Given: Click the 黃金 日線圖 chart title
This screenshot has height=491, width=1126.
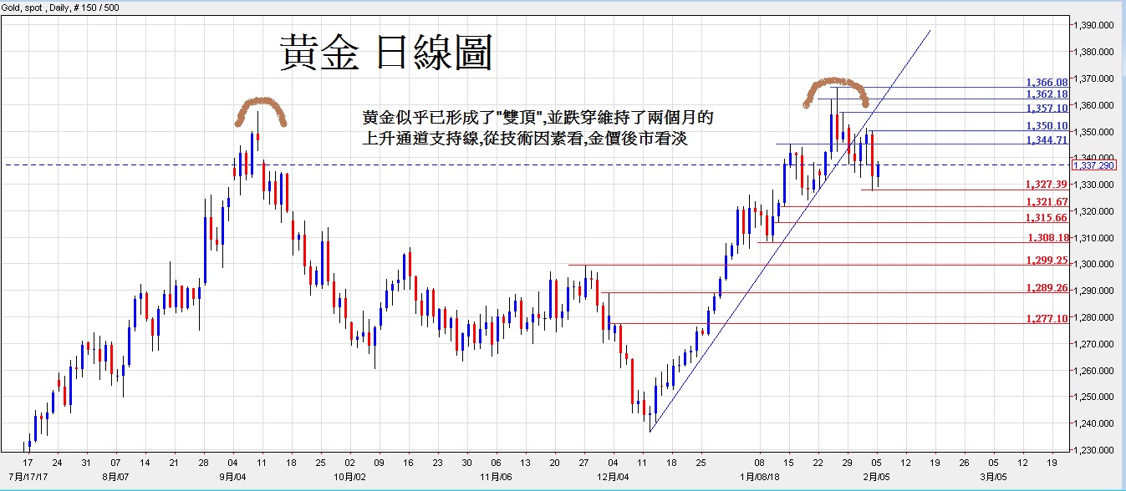Looking at the screenshot, I should 386,53.
